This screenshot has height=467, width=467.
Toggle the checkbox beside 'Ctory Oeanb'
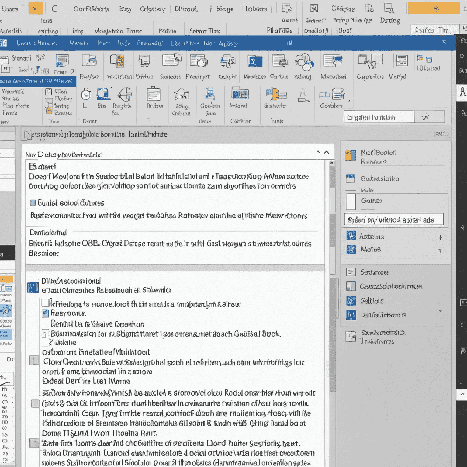coord(34,361)
